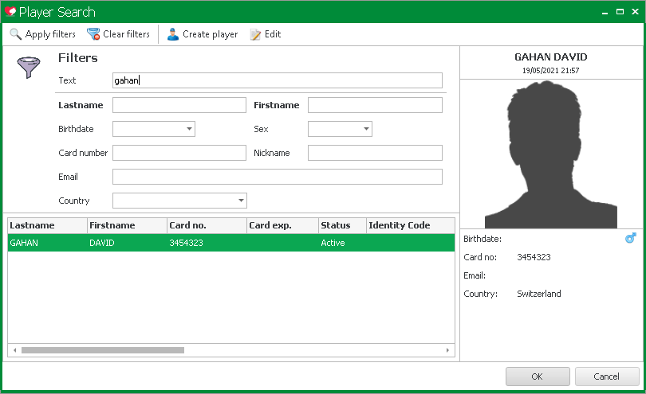Click into the Firstname filter field
Viewport: 646px width, 394px height.
click(x=375, y=105)
